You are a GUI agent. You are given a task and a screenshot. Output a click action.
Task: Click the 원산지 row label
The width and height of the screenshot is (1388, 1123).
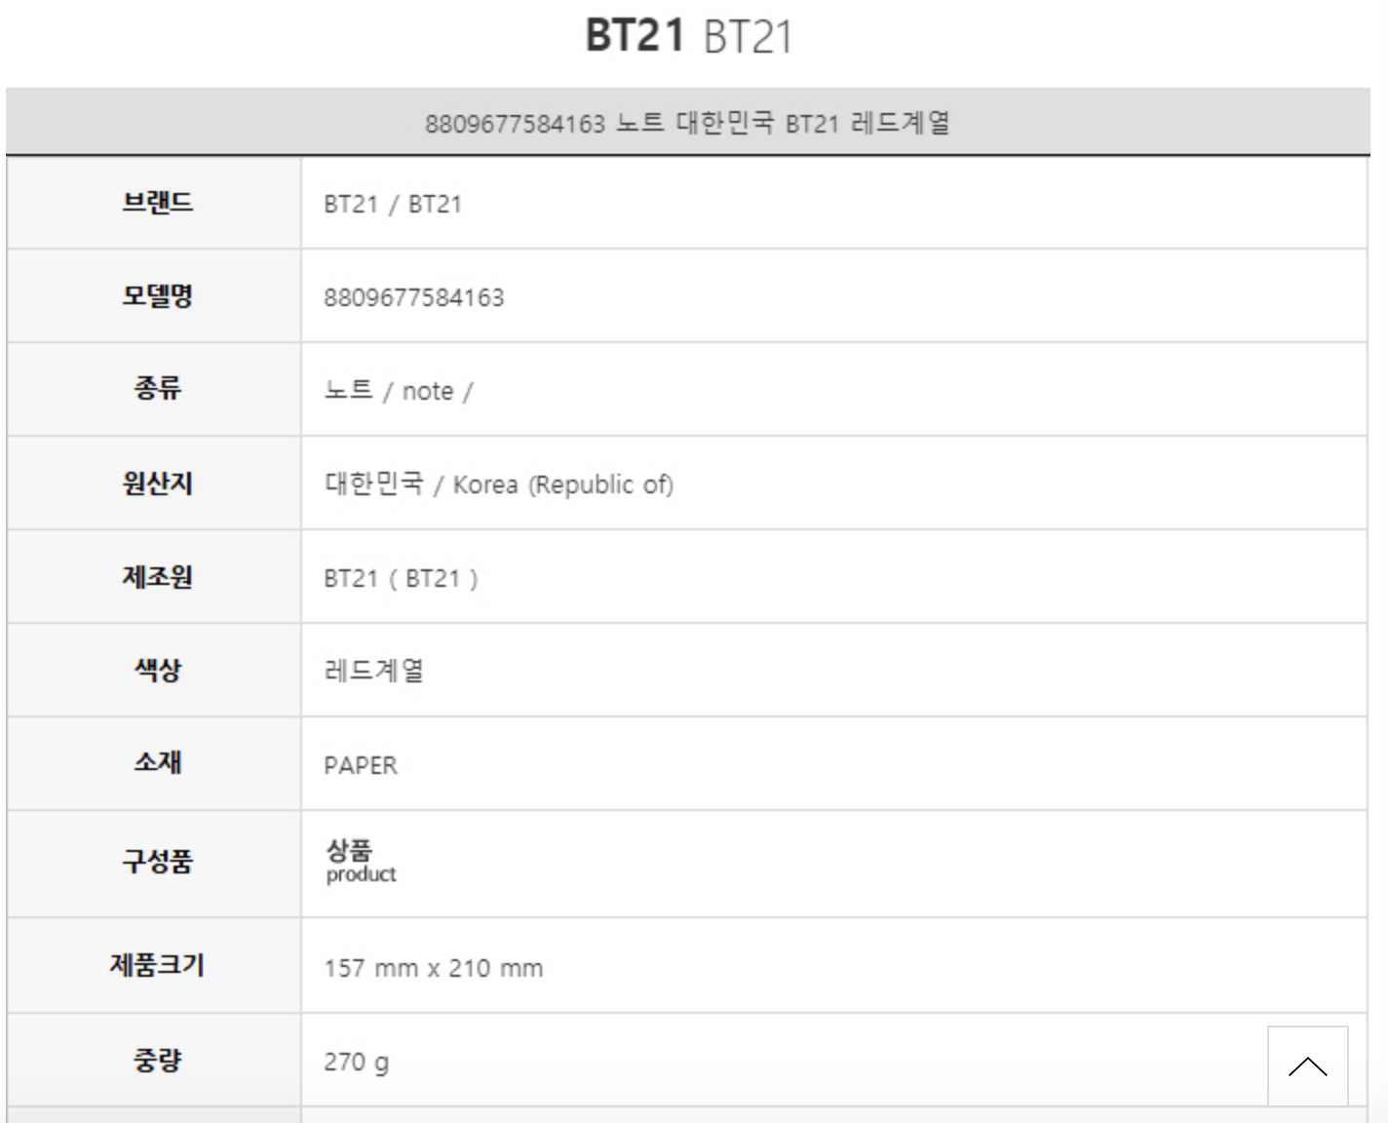(157, 483)
